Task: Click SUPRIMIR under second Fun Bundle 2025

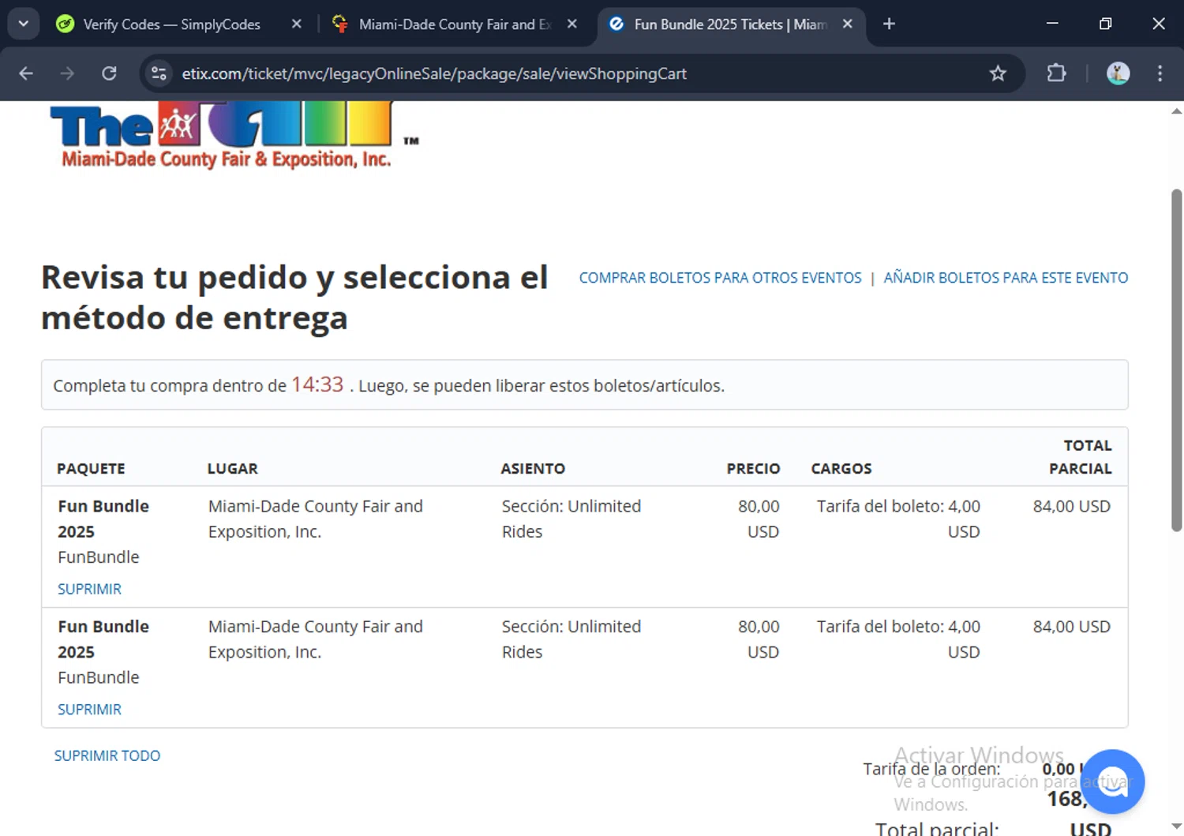Action: tap(89, 709)
